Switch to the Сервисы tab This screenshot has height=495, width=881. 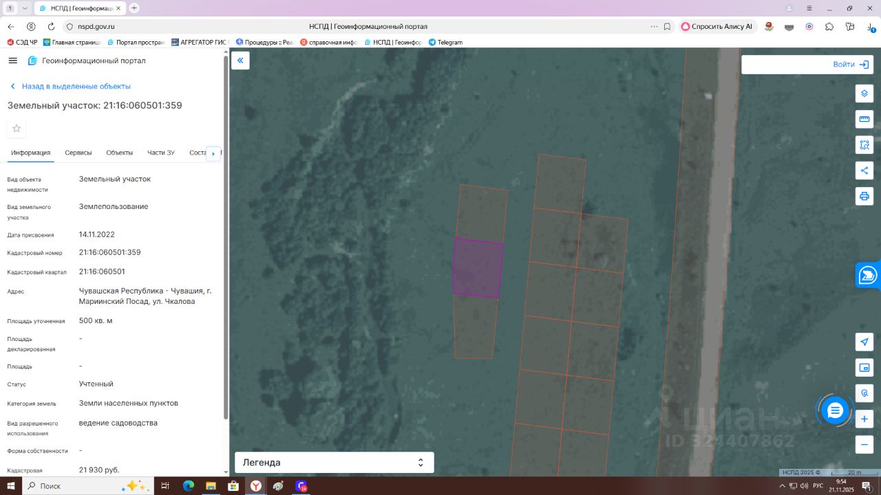click(x=78, y=153)
